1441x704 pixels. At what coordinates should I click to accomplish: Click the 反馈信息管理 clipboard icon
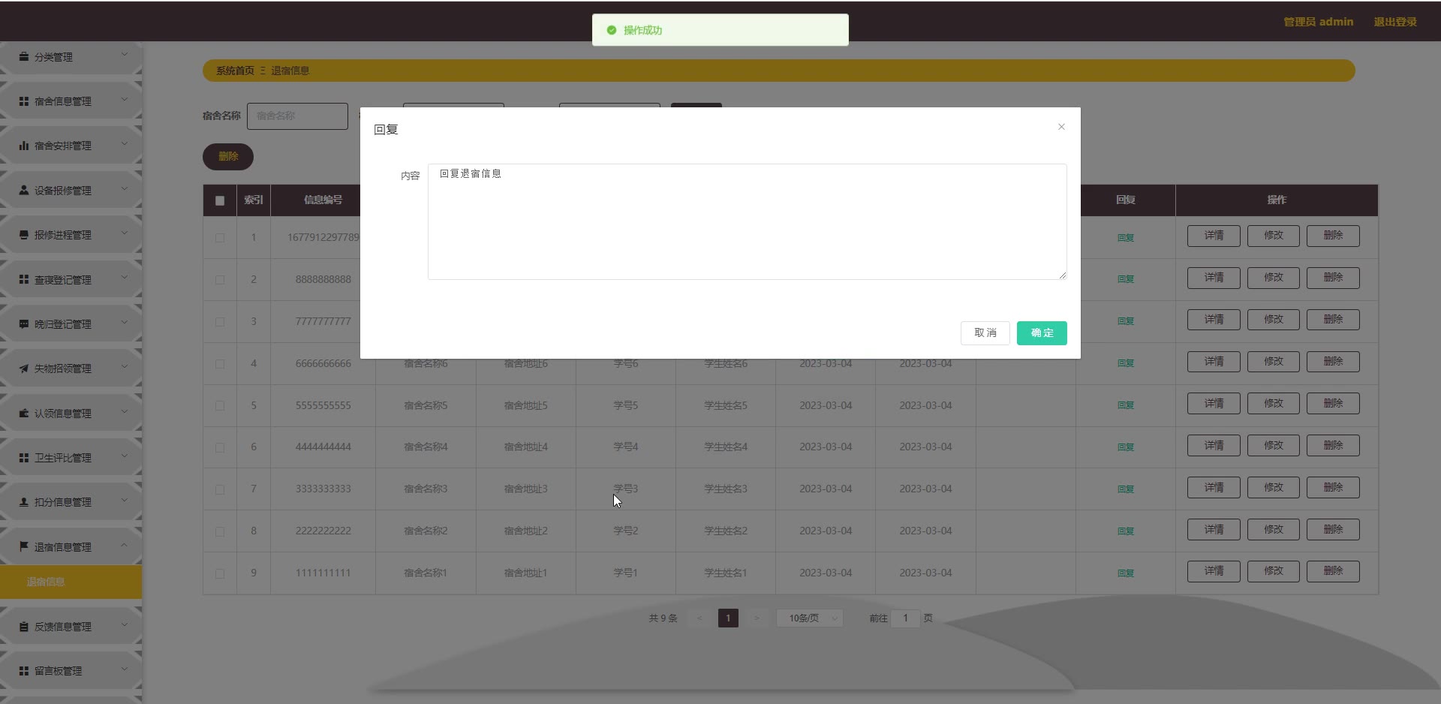pos(24,626)
